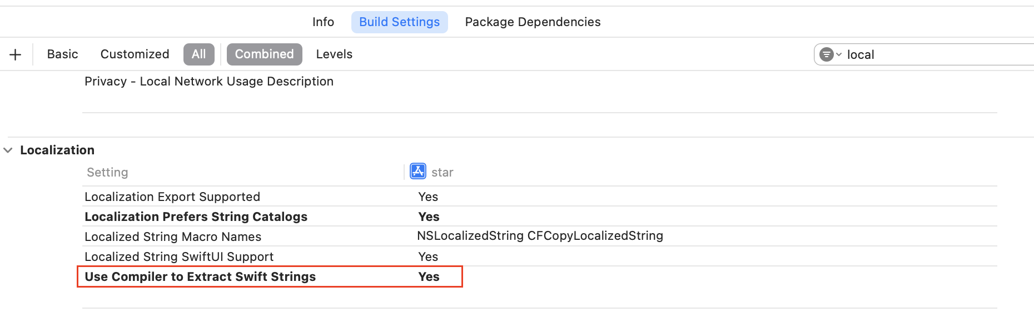Open the filter options dropdown arrow
This screenshot has width=1034, height=312.
(839, 54)
